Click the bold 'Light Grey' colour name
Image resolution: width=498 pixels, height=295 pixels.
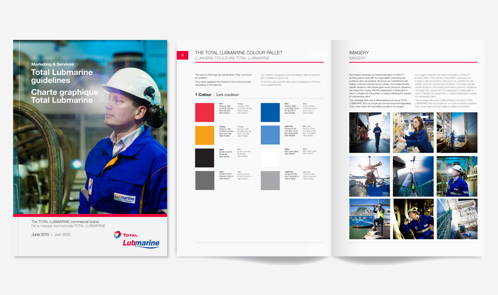pyautogui.click(x=289, y=172)
